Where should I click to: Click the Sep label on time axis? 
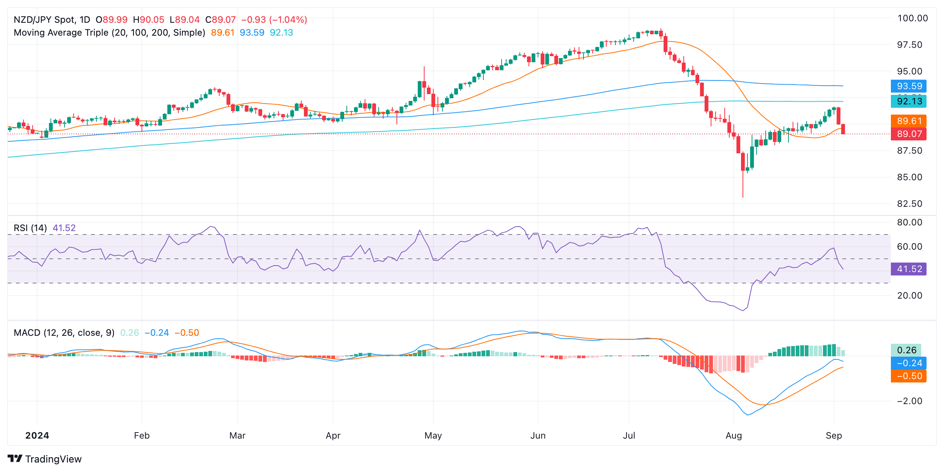click(x=834, y=436)
